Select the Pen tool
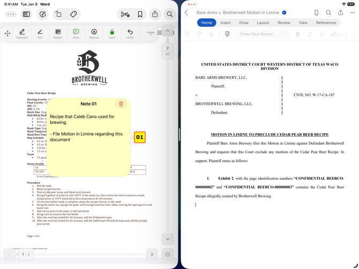 tap(40, 34)
